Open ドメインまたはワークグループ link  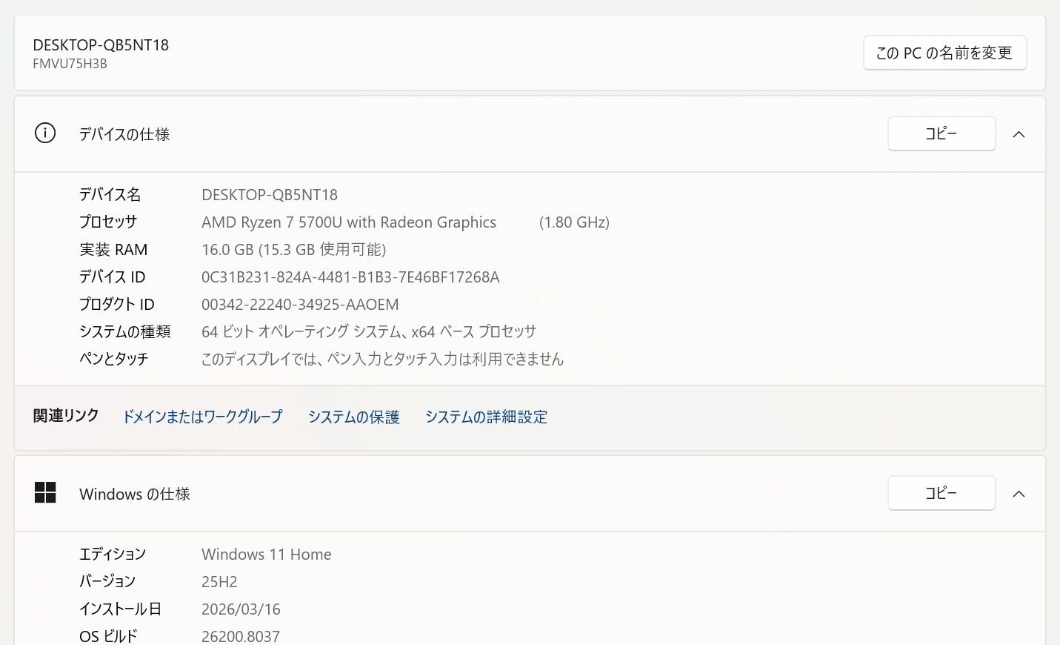pyautogui.click(x=202, y=417)
